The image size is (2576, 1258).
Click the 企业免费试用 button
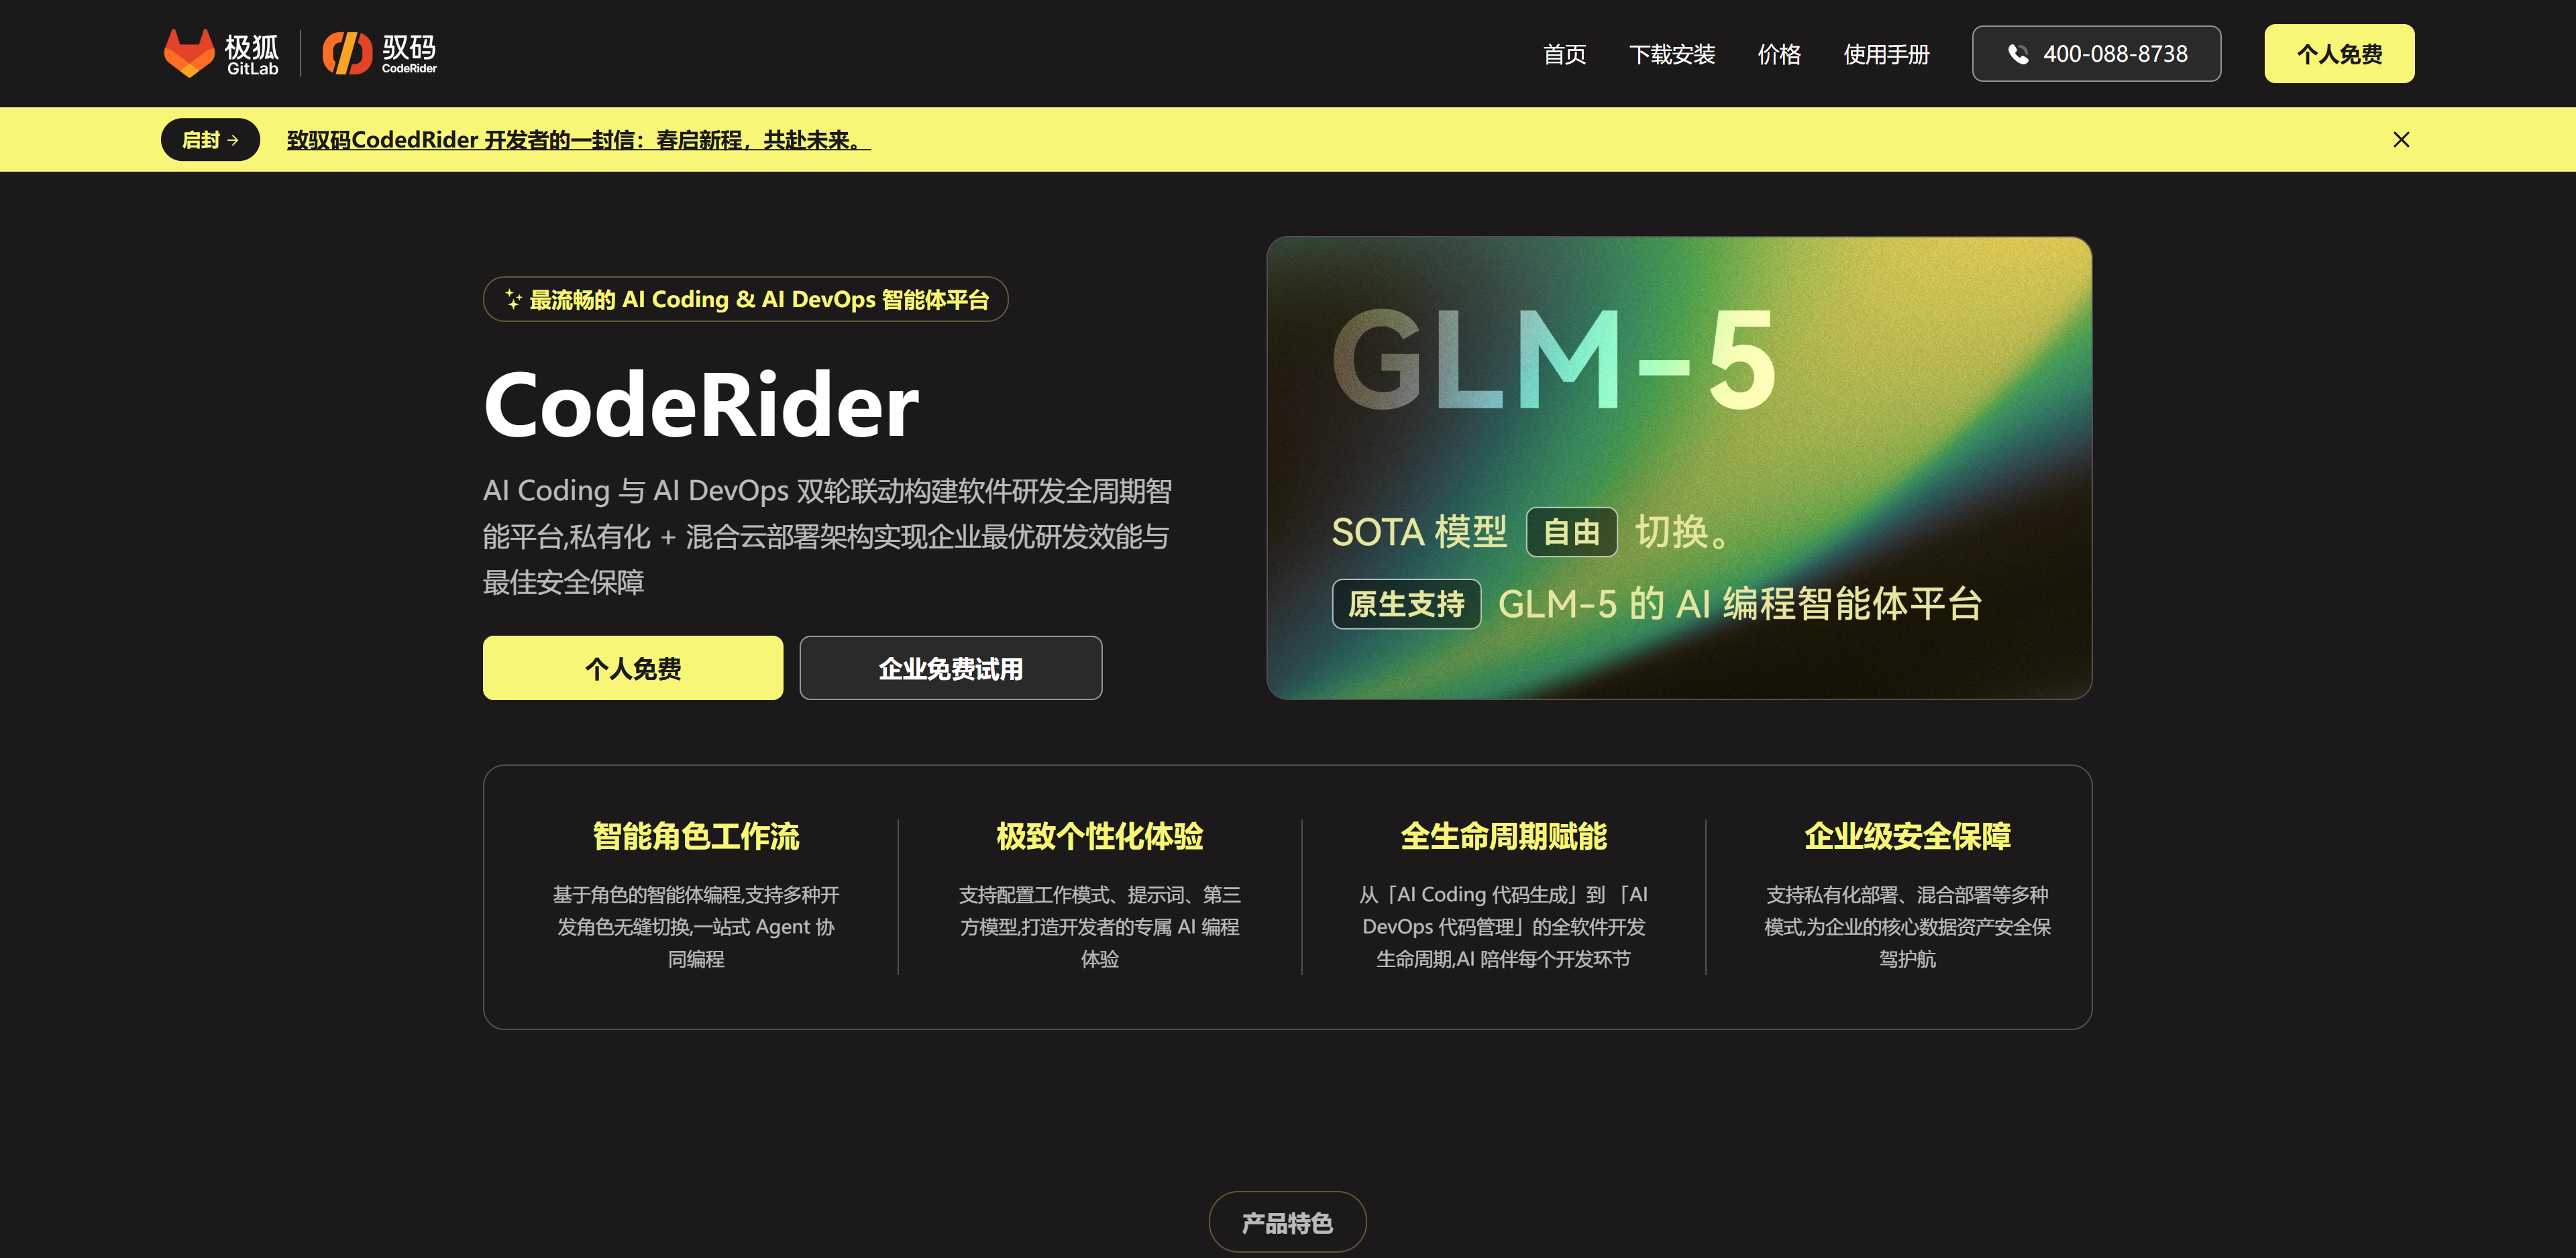point(950,668)
